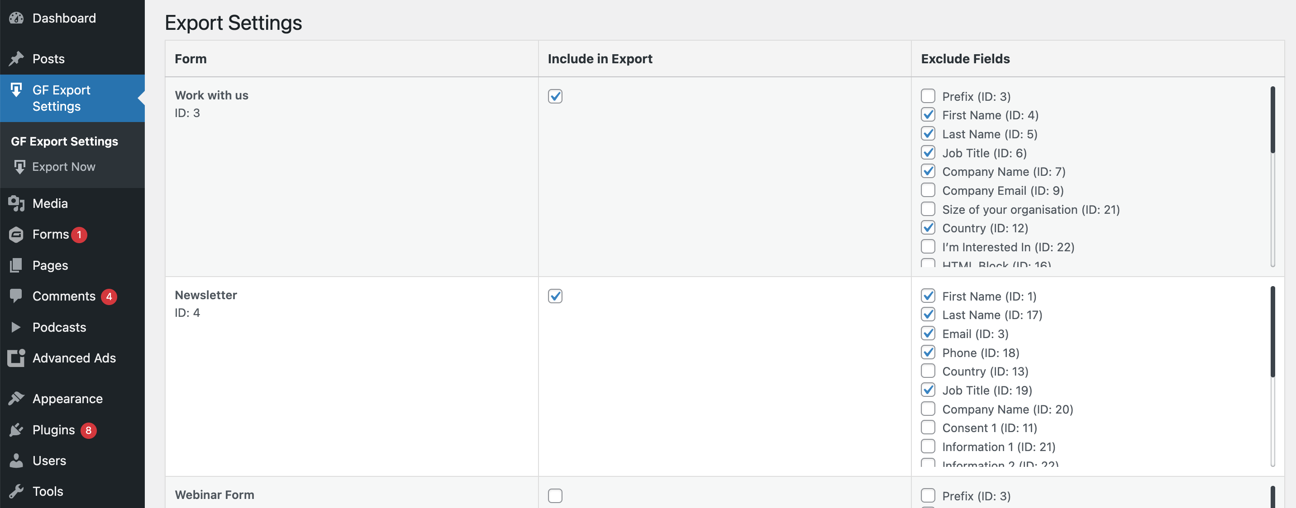Image resolution: width=1296 pixels, height=508 pixels.
Task: Uncheck Phone (ID: 18) exclusion
Action: 928,352
